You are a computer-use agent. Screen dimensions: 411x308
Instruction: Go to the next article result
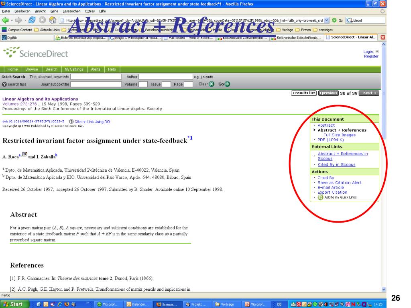369,93
